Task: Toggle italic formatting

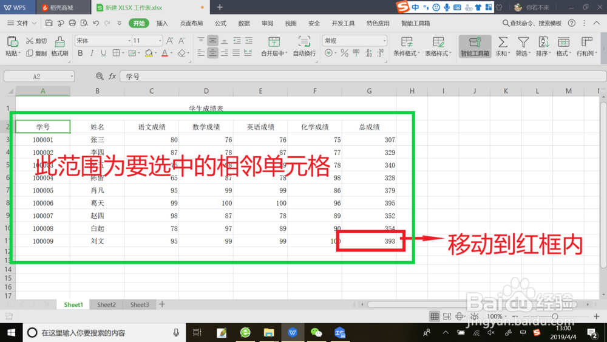Action: coord(92,53)
